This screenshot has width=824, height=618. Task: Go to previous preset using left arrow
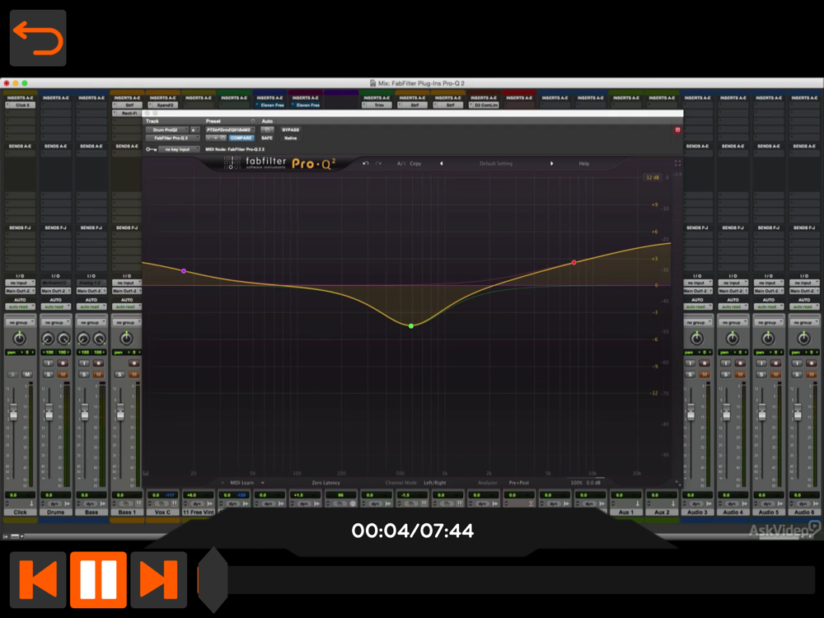[x=442, y=163]
